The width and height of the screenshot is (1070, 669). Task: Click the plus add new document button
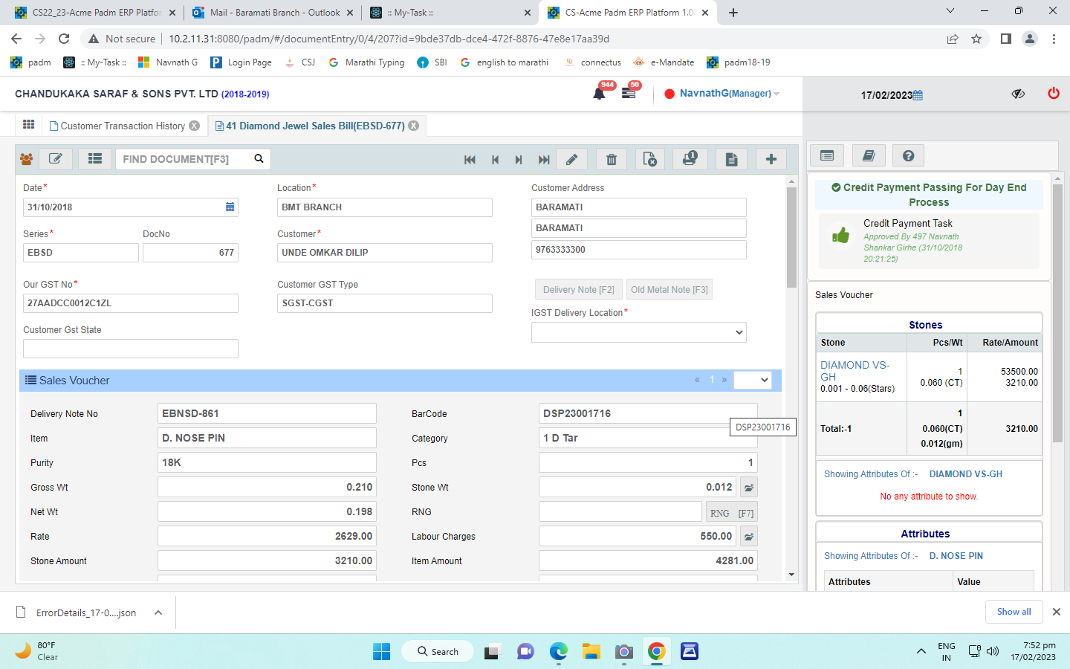point(771,159)
